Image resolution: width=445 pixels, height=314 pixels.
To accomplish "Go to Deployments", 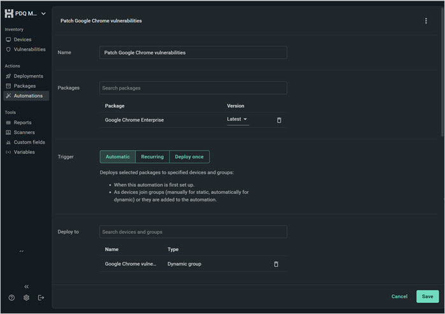I will point(29,76).
